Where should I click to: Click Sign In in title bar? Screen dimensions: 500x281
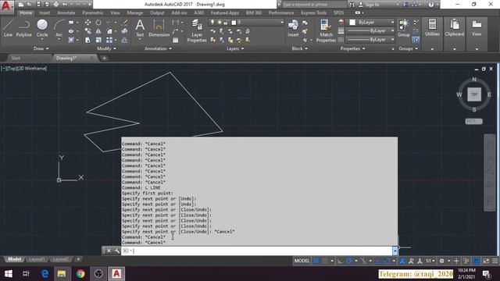click(372, 5)
